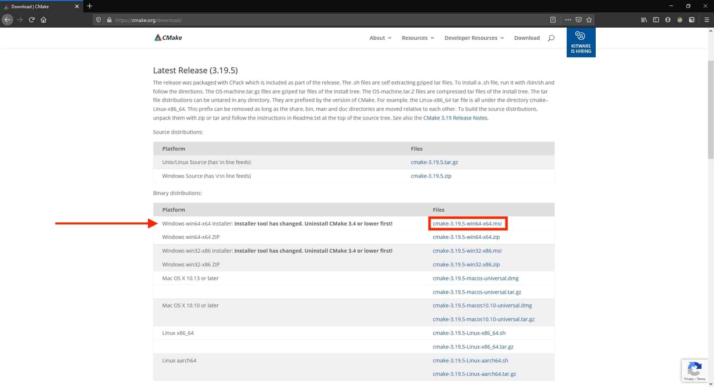Open the Firefox library icon

(x=644, y=20)
